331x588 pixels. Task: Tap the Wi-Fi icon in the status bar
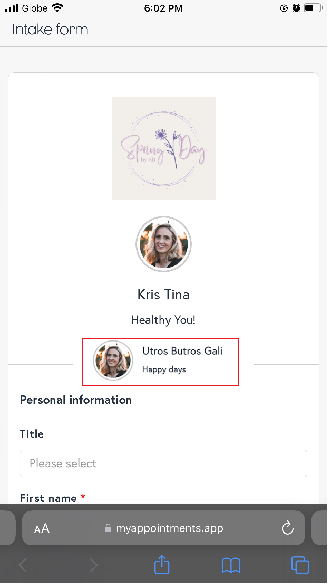(x=57, y=8)
